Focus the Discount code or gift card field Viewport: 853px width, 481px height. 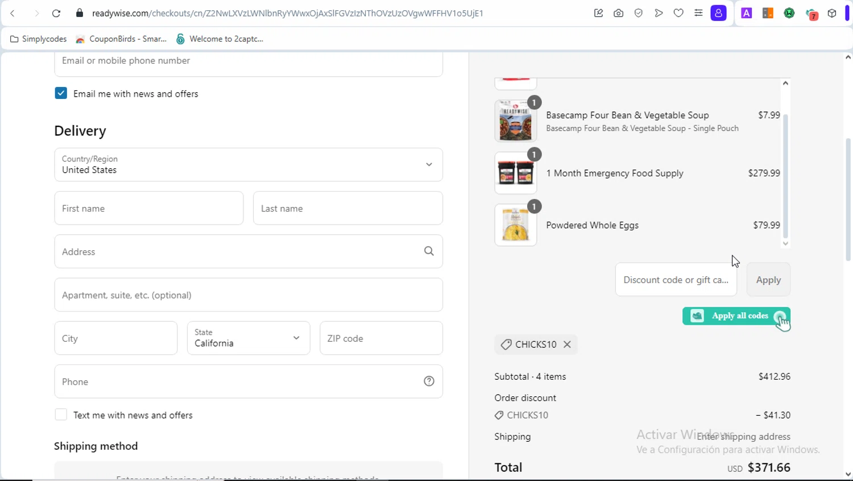[676, 280]
